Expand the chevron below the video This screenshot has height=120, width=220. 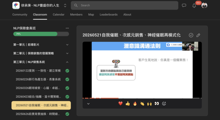(x=88, y=104)
